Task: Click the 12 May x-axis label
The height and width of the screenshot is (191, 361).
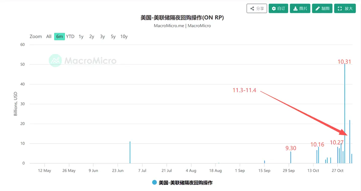Action: (x=45, y=171)
